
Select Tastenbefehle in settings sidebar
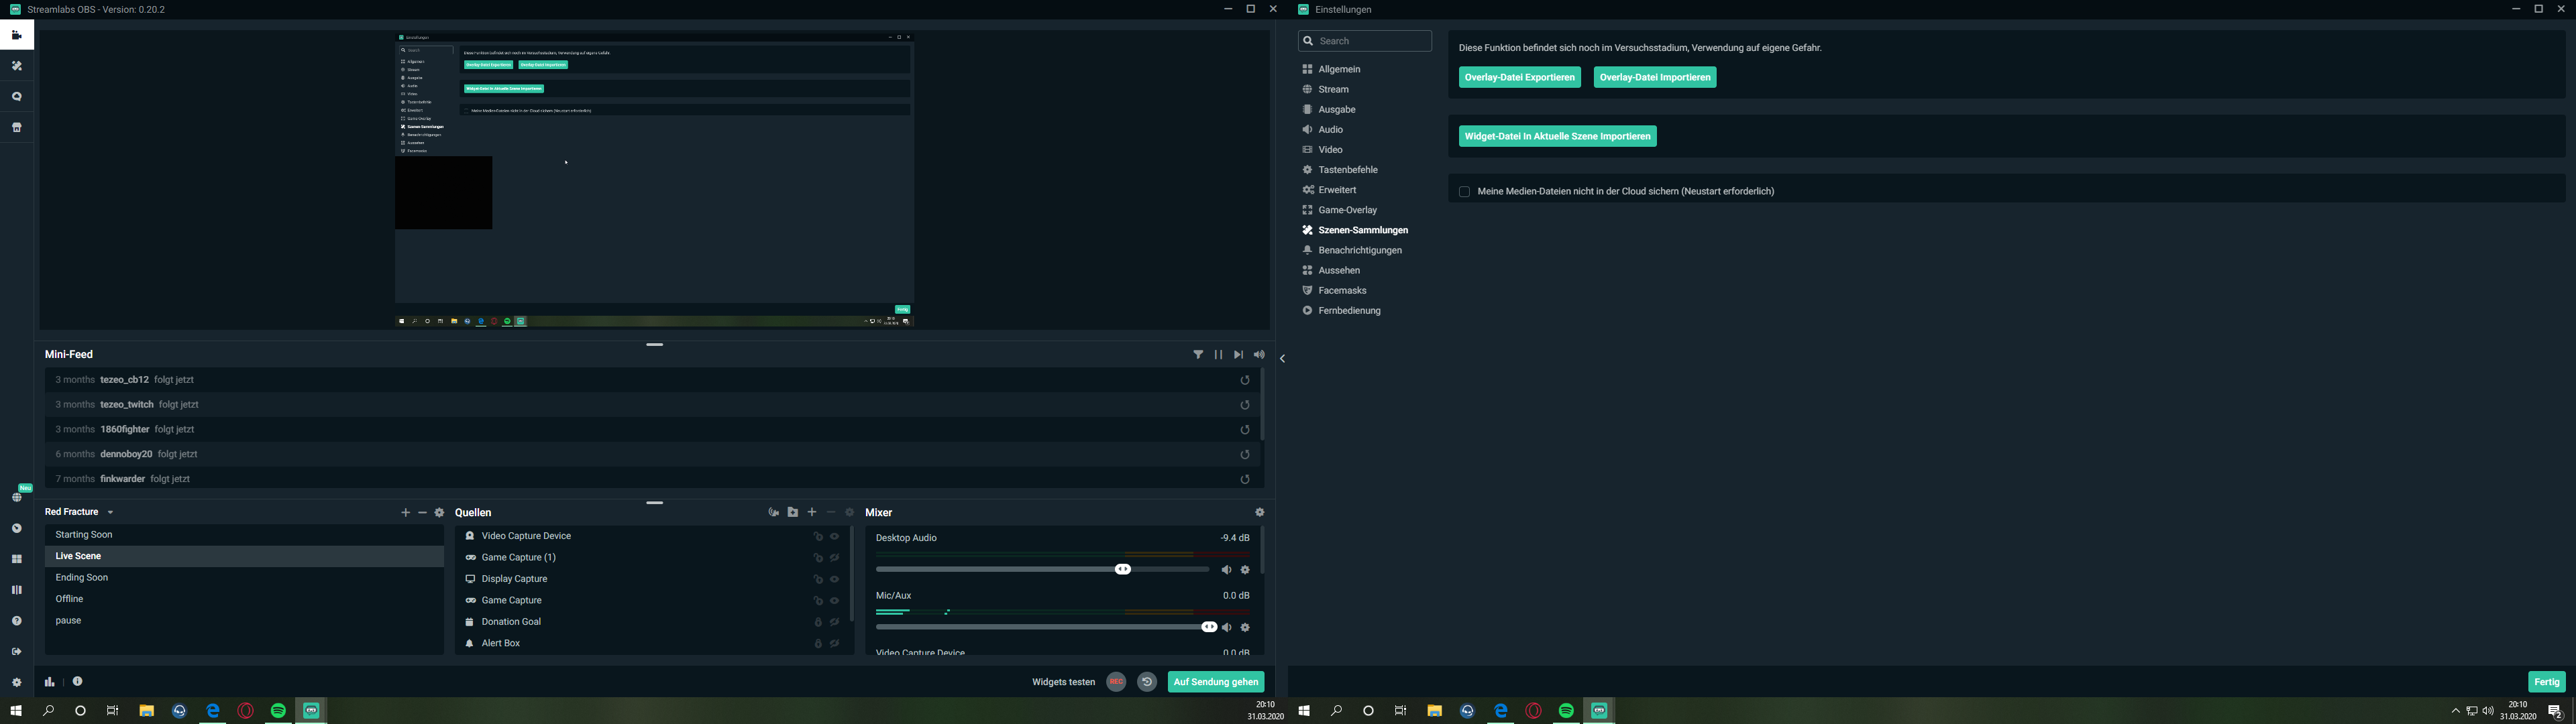coord(1347,170)
